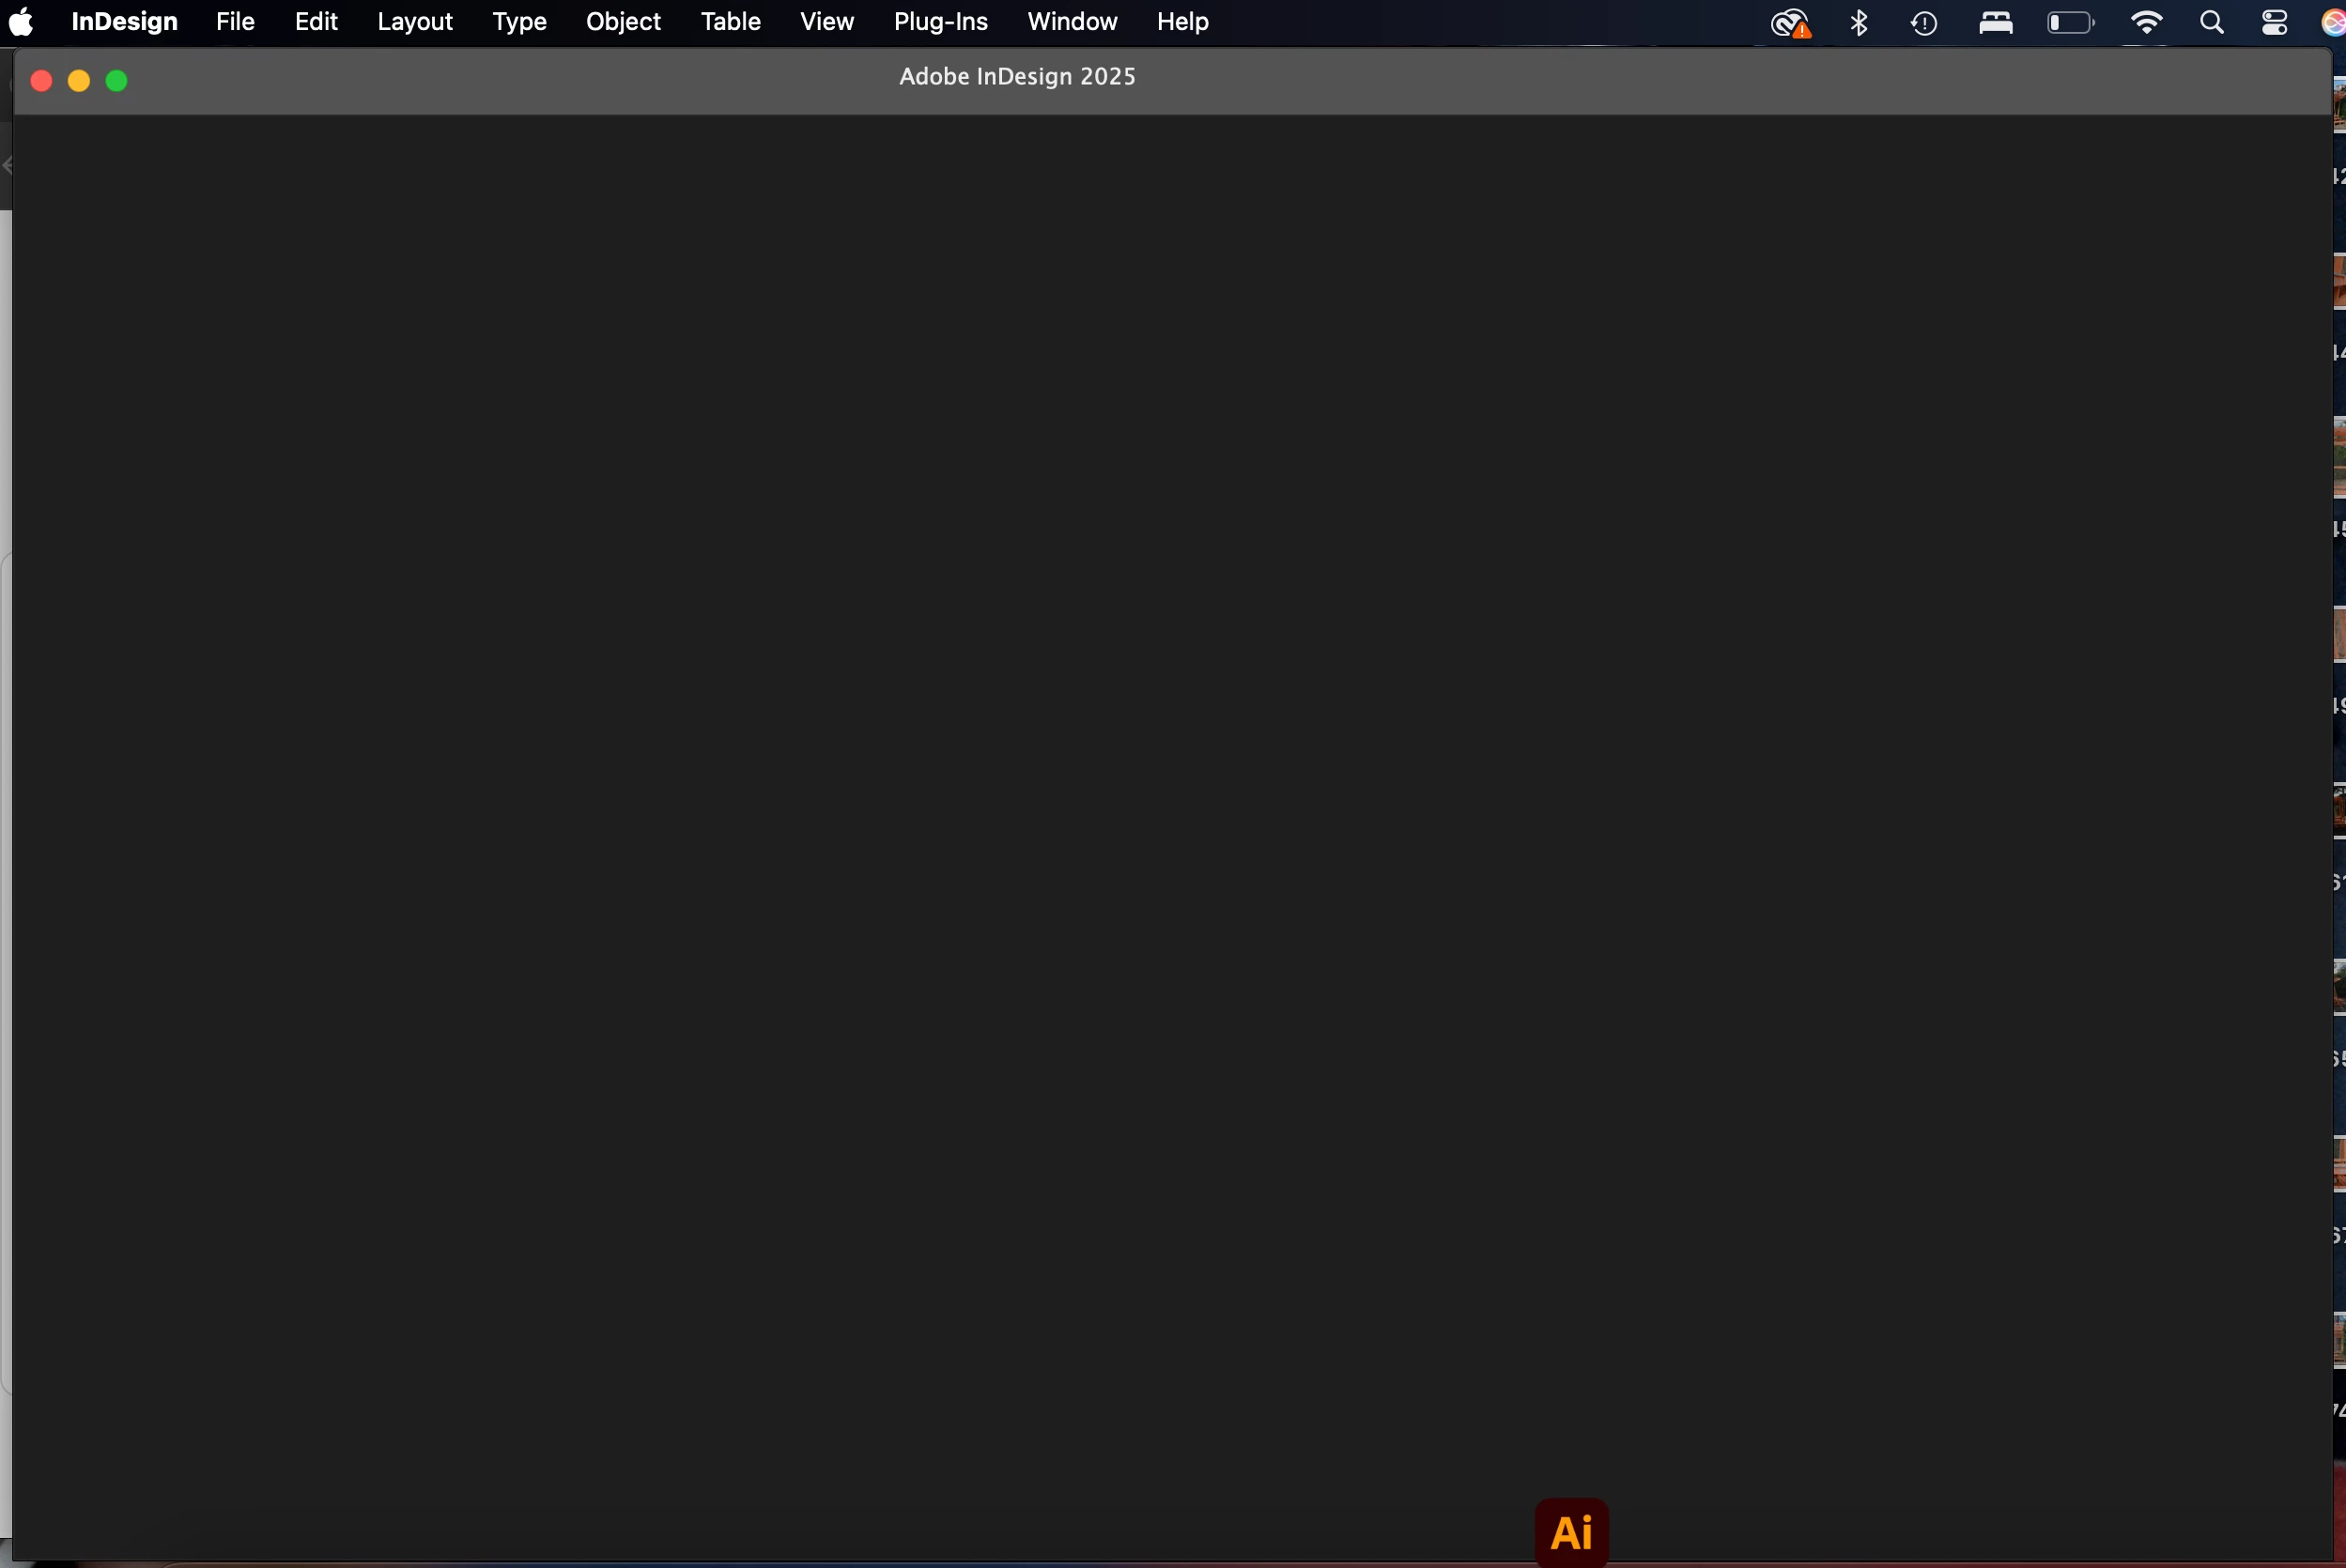Zoom the InDesign window with green button
This screenshot has height=1568, width=2346.
(x=117, y=81)
